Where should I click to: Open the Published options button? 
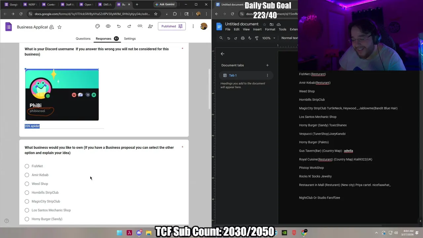click(x=172, y=26)
